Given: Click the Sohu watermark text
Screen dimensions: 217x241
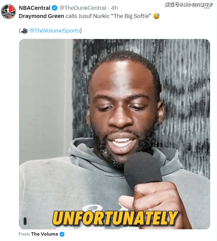Looking at the screenshot, I should pos(189,4).
